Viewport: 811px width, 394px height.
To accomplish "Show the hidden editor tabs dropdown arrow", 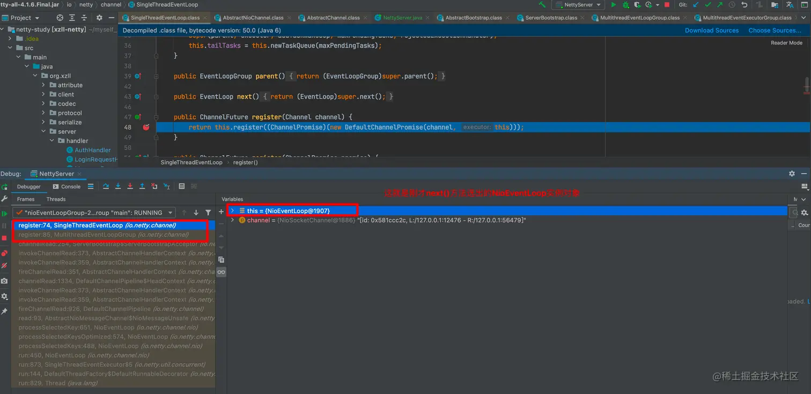I will (803, 18).
